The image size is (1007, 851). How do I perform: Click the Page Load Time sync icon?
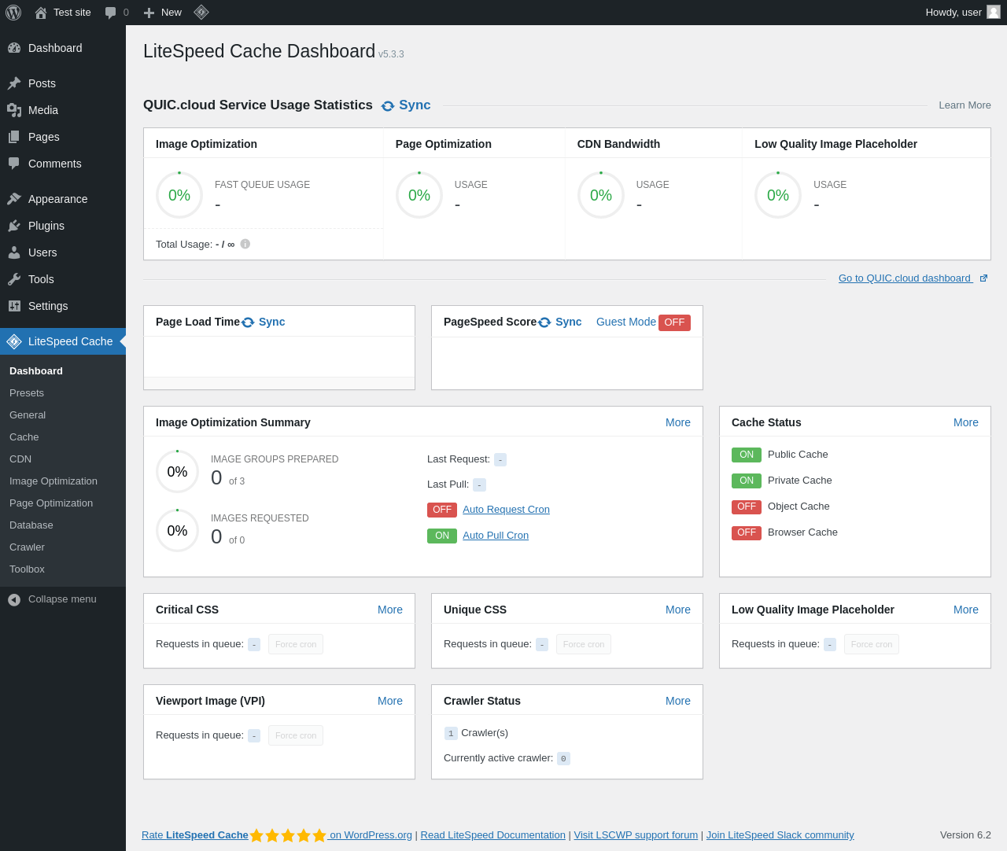[x=248, y=322]
